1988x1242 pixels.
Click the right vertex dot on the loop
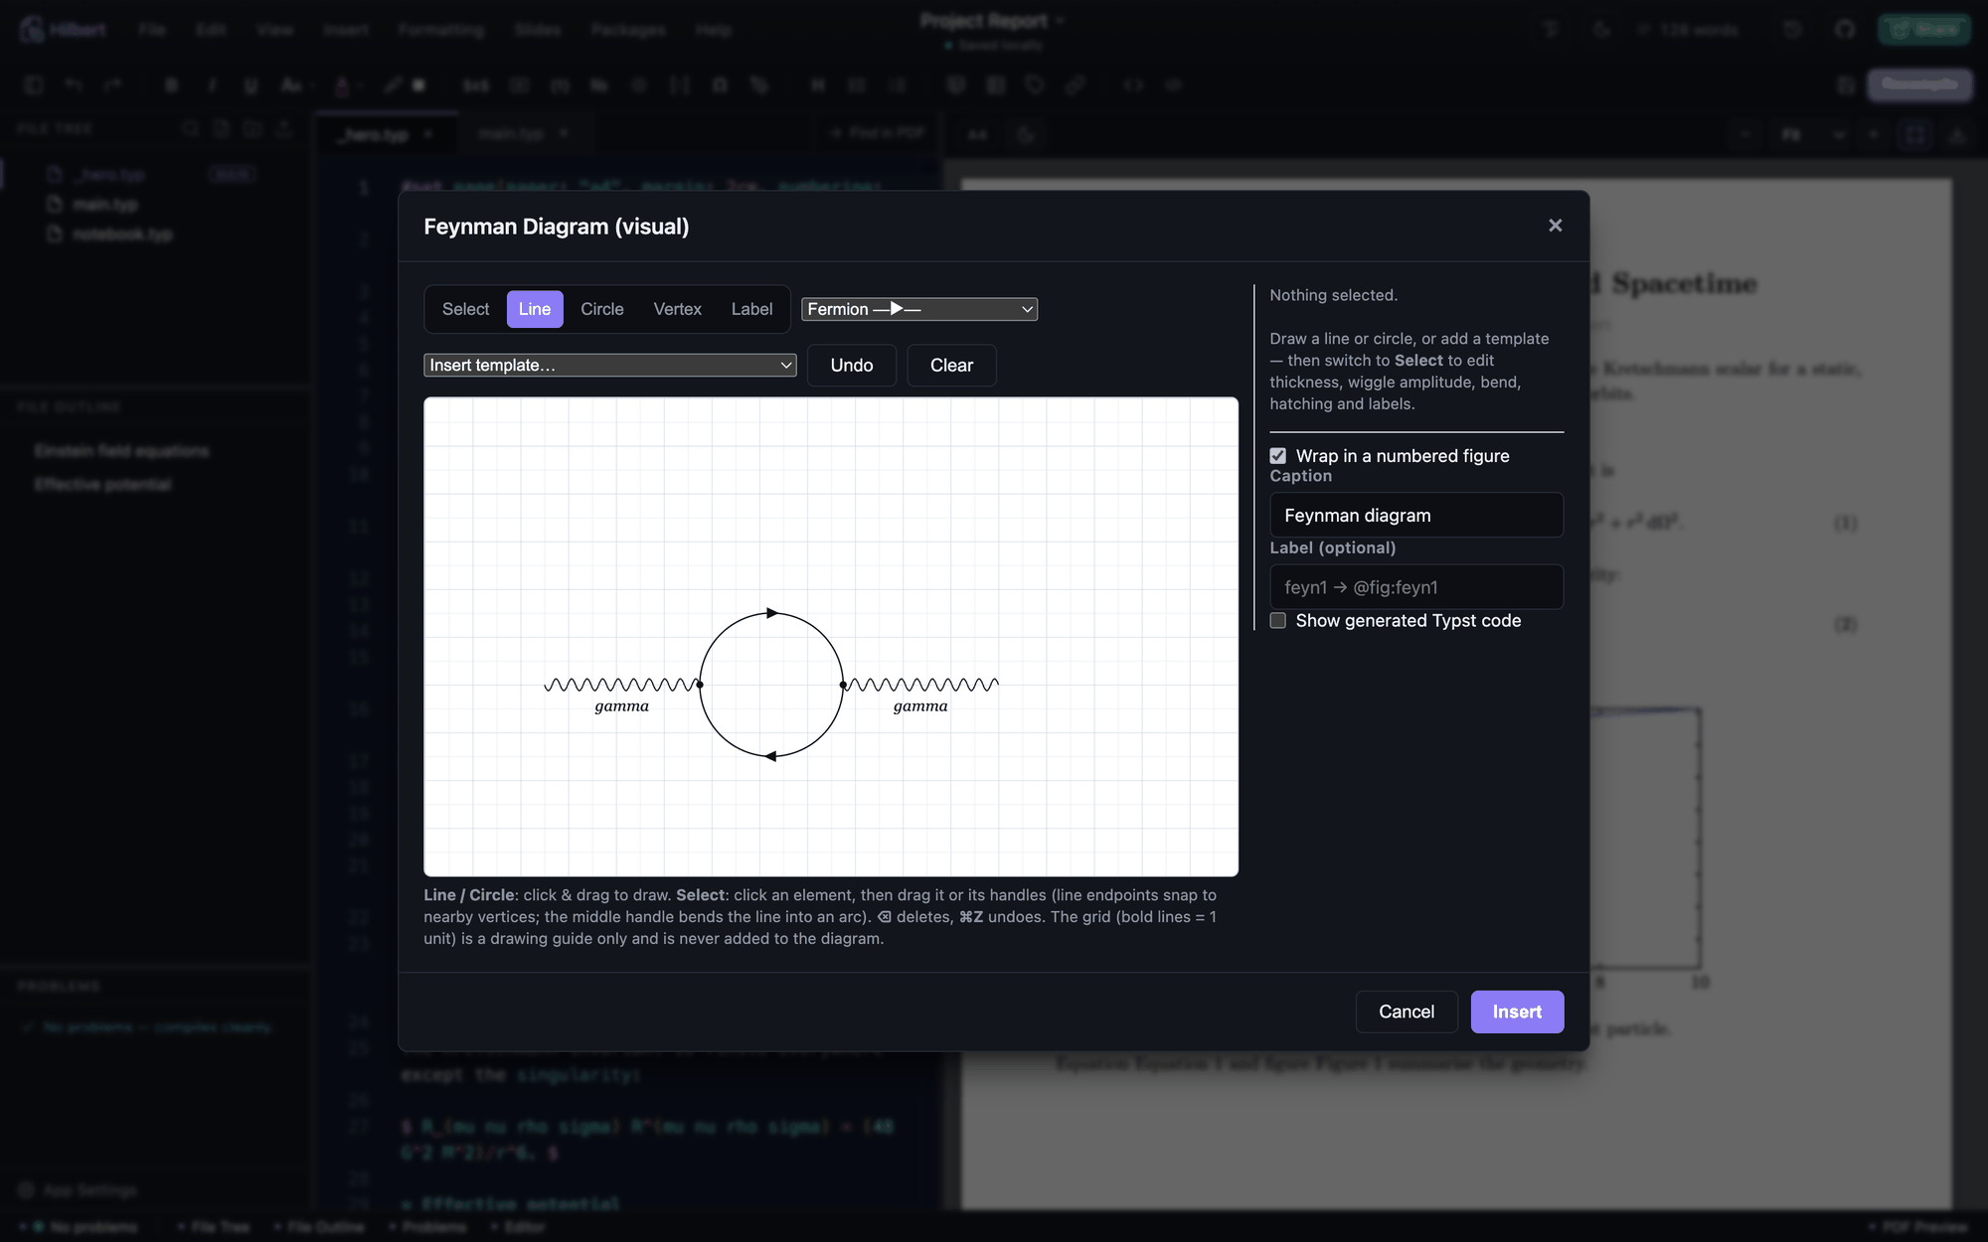[x=843, y=685]
